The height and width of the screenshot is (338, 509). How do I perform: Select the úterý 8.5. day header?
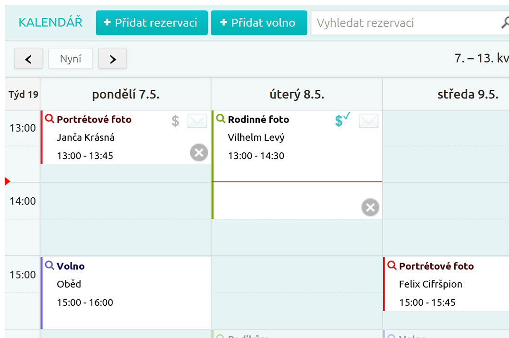(x=296, y=94)
